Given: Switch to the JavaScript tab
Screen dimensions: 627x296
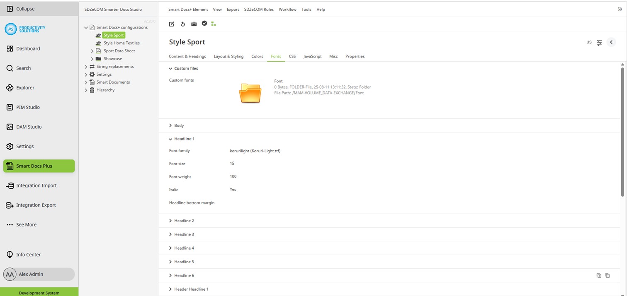Looking at the screenshot, I should pyautogui.click(x=312, y=56).
